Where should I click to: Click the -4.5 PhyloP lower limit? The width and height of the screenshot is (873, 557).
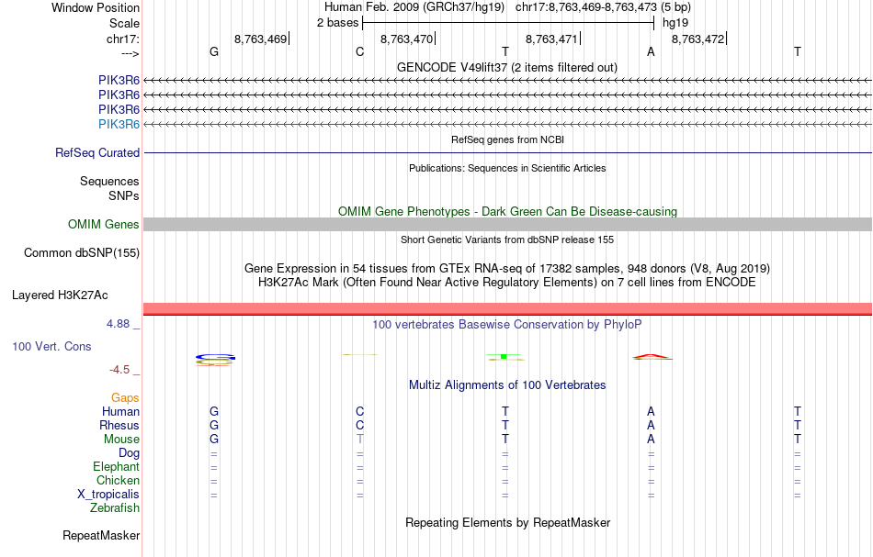click(x=119, y=370)
